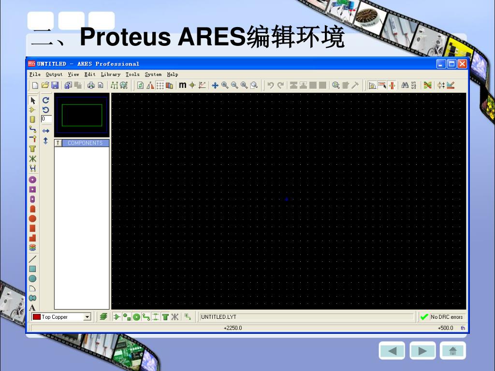495x371 pixels.
Task: Save layout with the floppy disk icon
Action: point(55,85)
